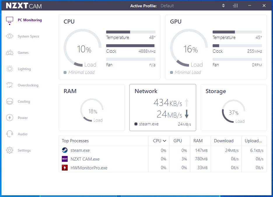
Task: Click the CPU clock bar
Action: click(x=131, y=46)
